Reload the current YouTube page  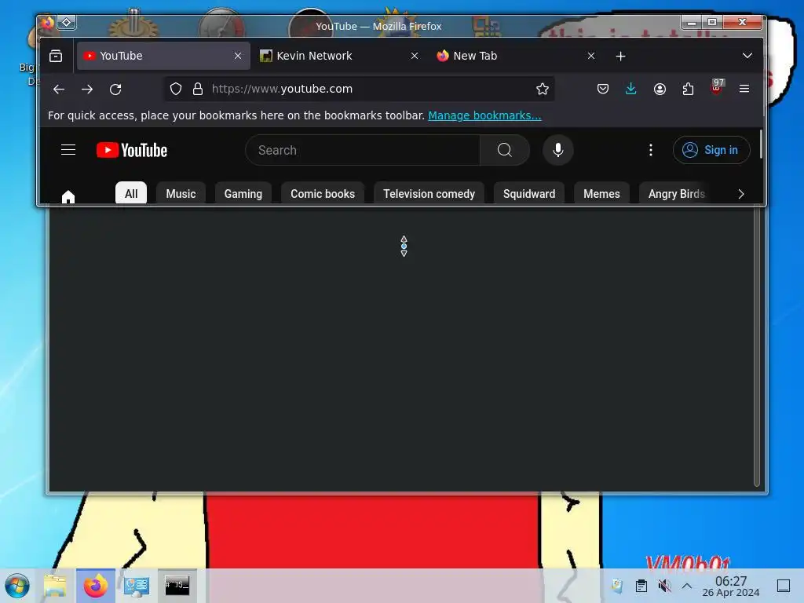click(115, 90)
